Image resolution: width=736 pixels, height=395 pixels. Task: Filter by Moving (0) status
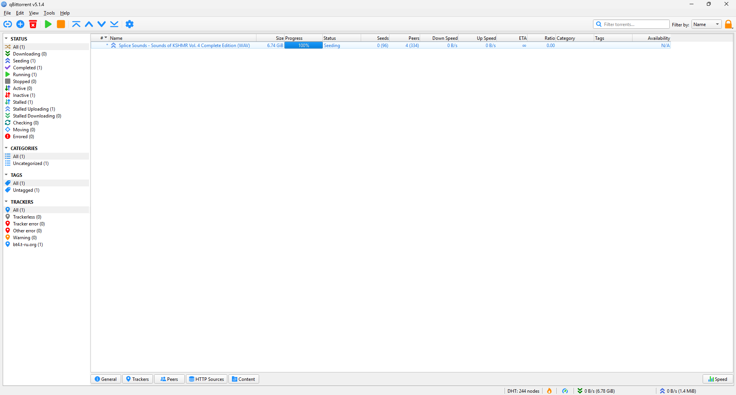click(x=24, y=130)
